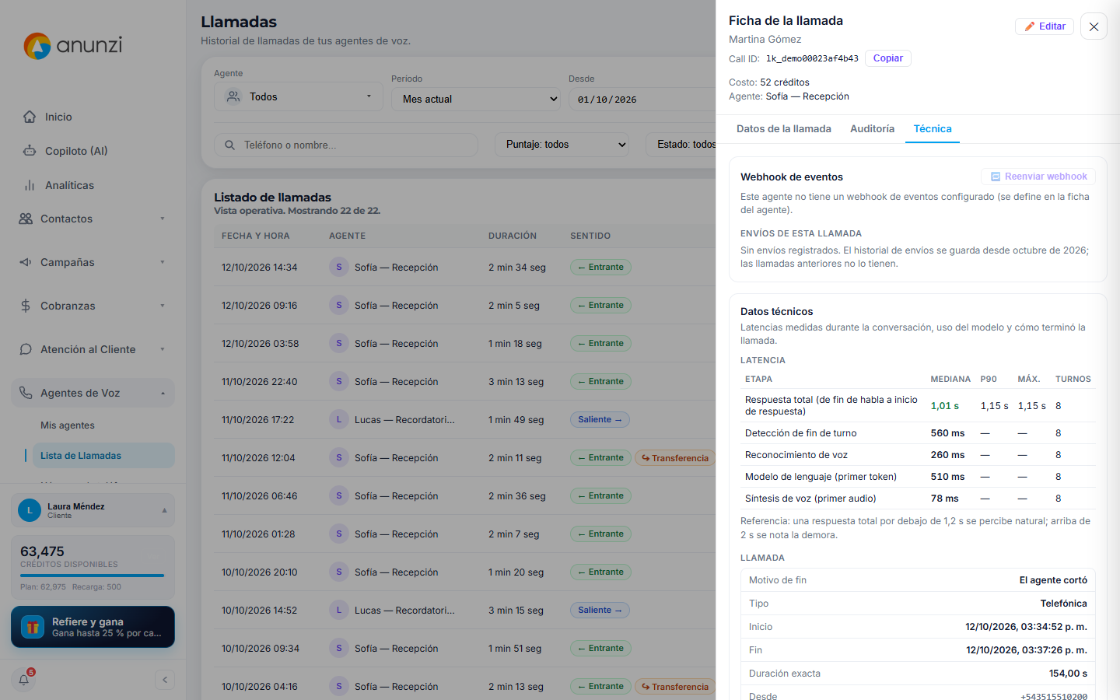The image size is (1120, 700).
Task: Click the search magnifier icon
Action: [x=229, y=145]
